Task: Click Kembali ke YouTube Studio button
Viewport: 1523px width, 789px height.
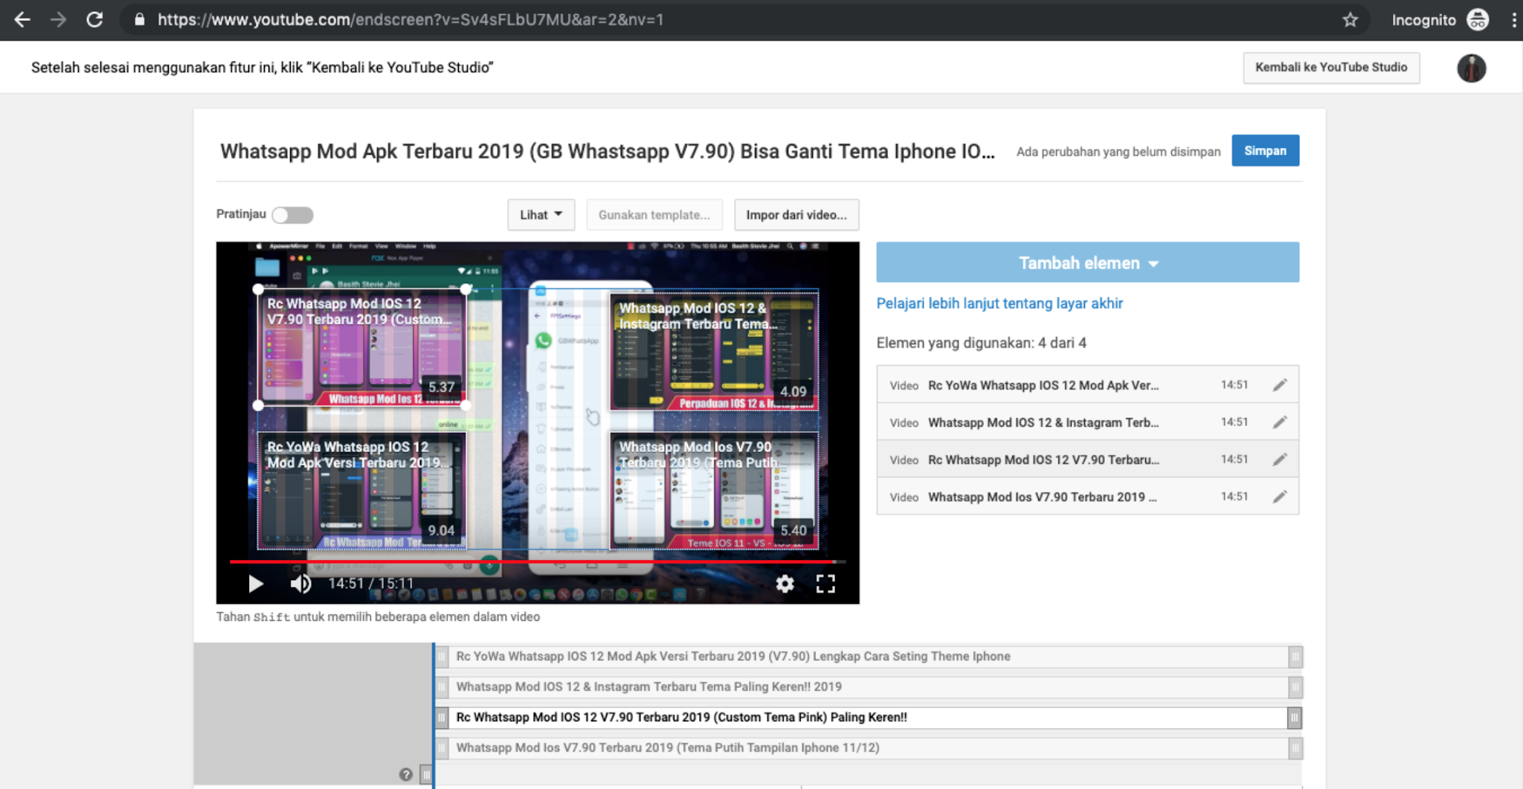Action: point(1331,68)
